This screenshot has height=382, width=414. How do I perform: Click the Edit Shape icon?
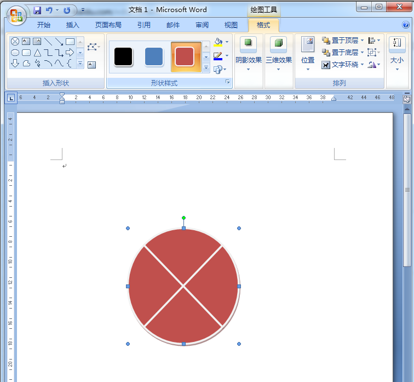coord(92,47)
